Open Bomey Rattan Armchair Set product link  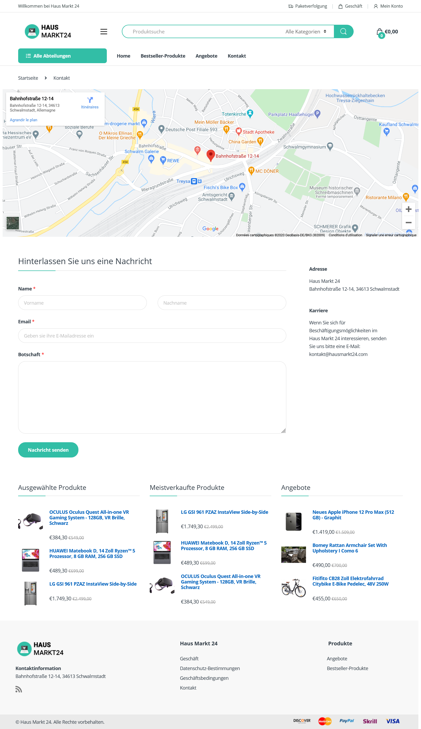pos(350,548)
